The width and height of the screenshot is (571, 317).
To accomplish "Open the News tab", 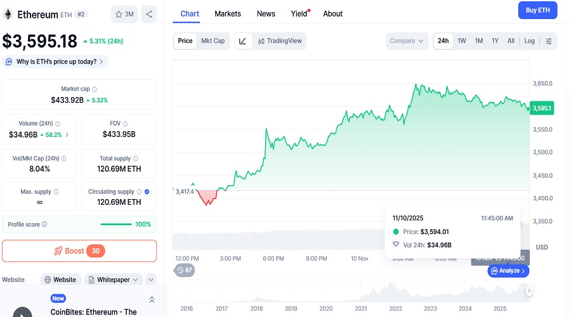I will pyautogui.click(x=266, y=14).
